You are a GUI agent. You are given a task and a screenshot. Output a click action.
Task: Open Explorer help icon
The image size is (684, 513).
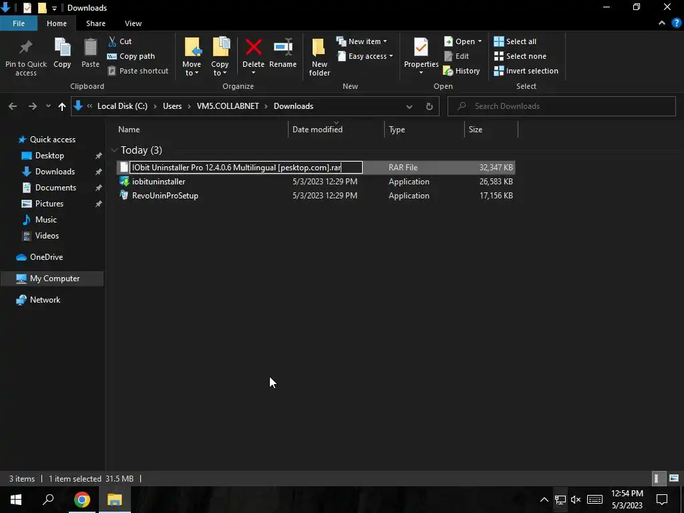click(677, 23)
